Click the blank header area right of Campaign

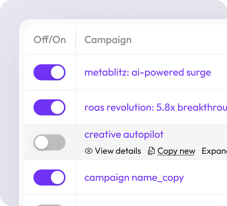[x=179, y=40]
